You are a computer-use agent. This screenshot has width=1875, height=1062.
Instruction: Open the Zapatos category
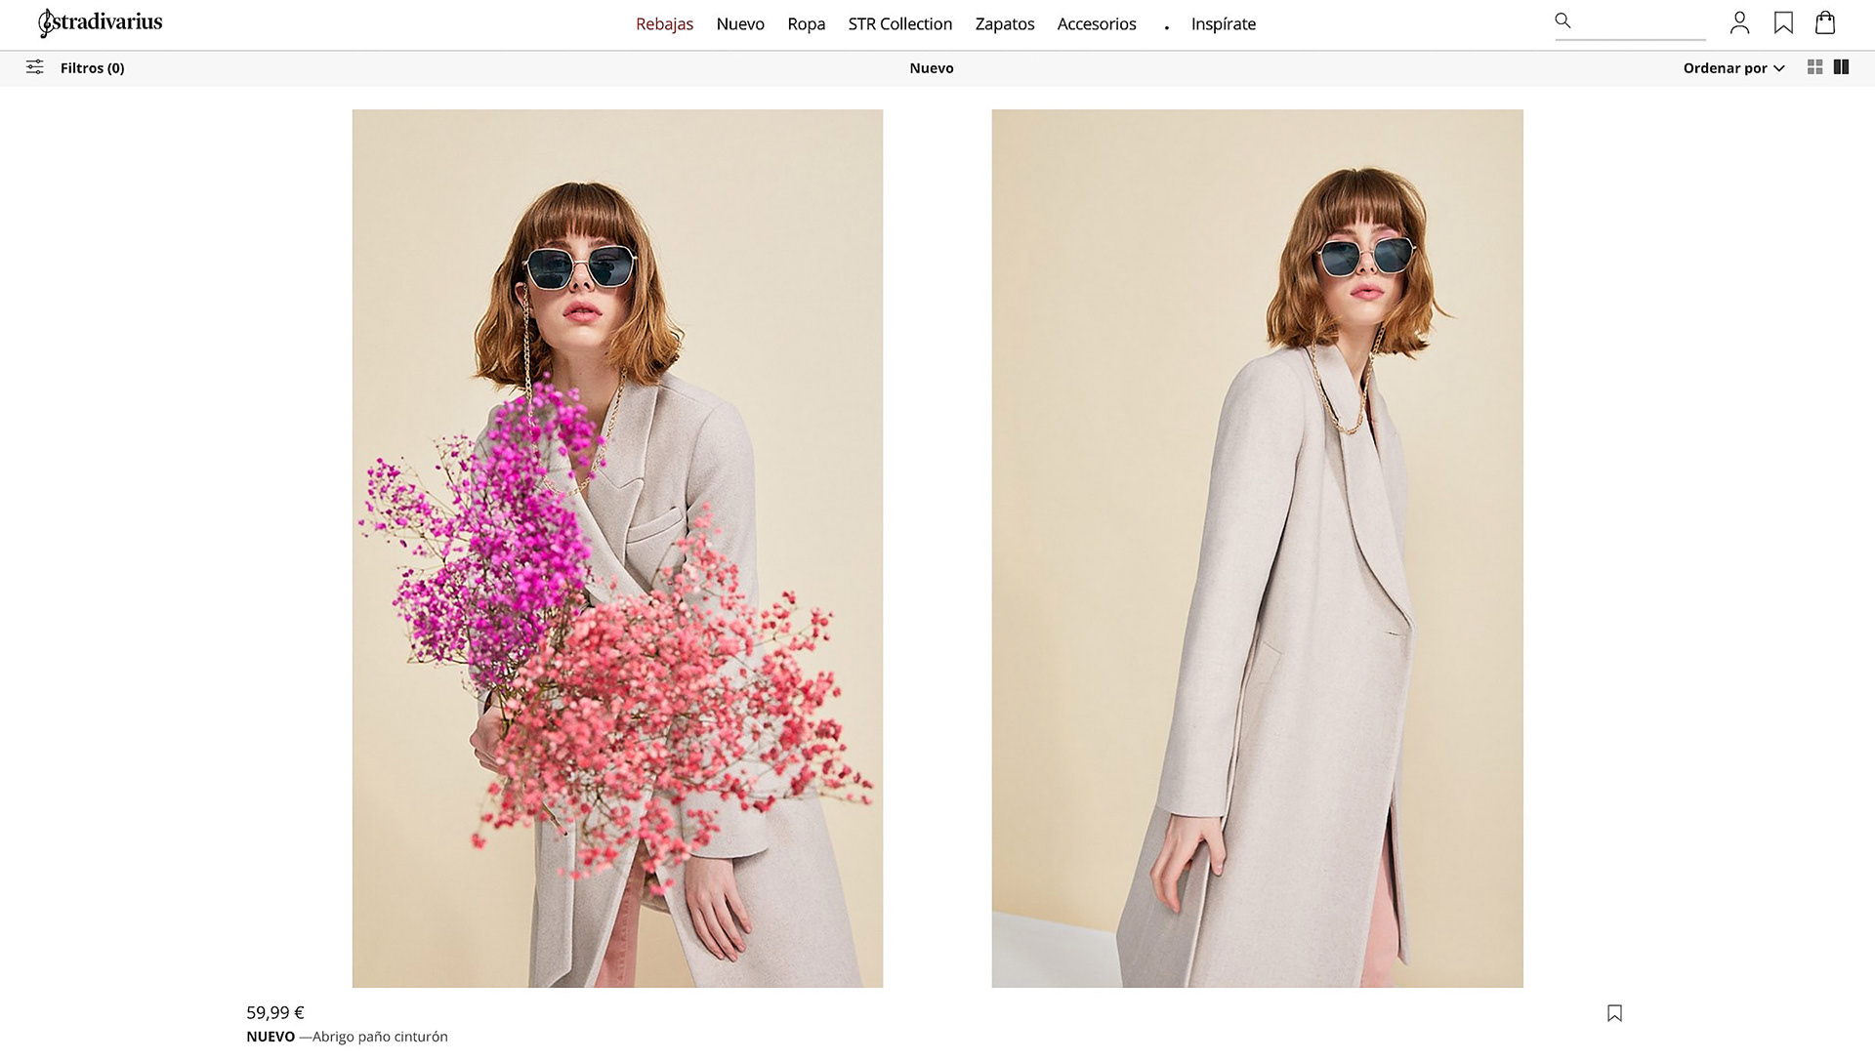click(1004, 24)
